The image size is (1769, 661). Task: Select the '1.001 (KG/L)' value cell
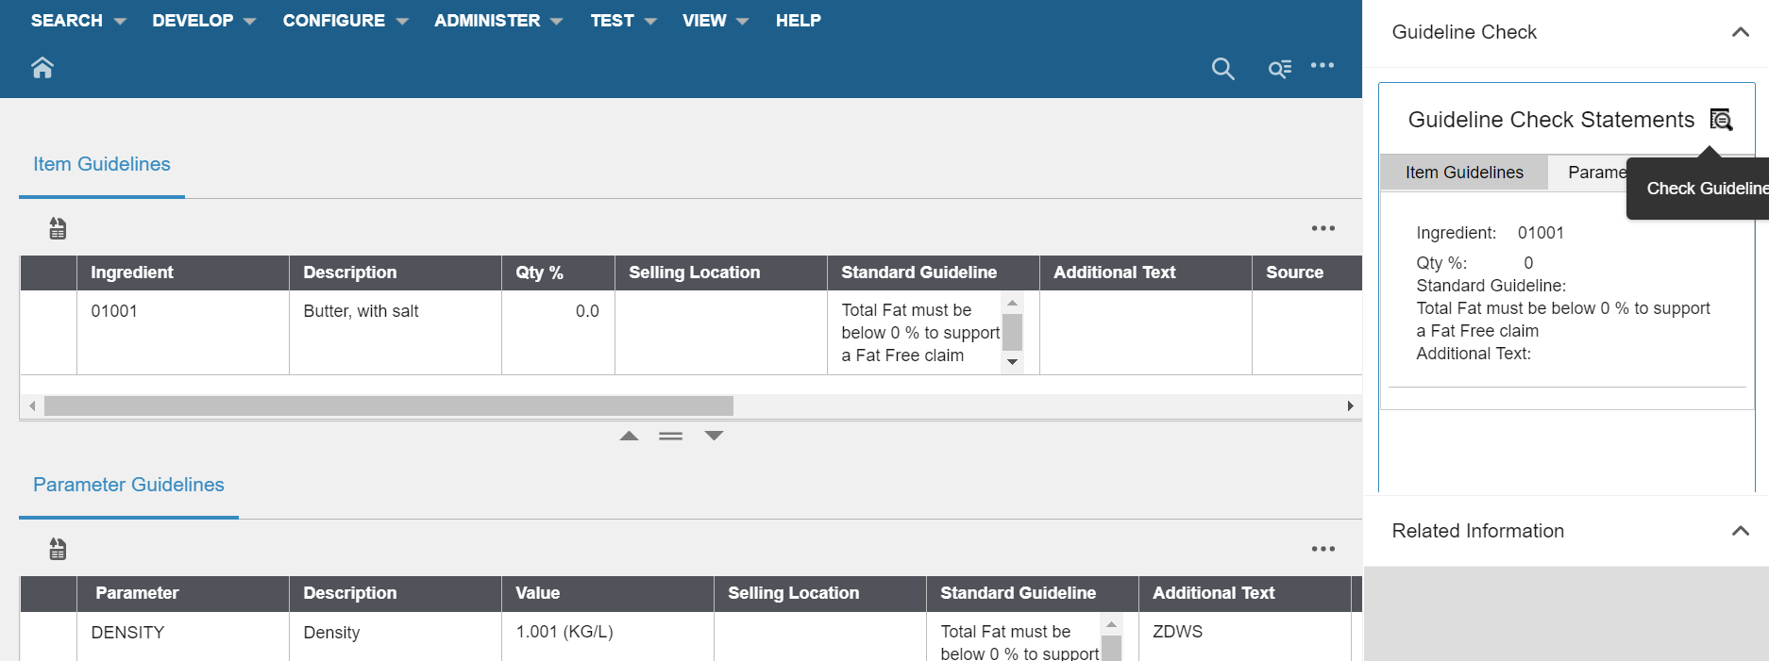[x=608, y=636]
